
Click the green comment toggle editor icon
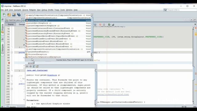[x=109, y=25]
